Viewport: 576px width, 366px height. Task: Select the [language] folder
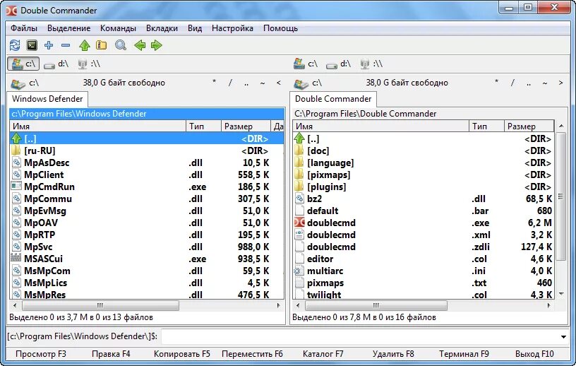424,163
